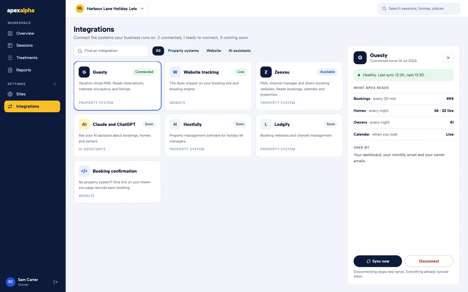
Task: Close the Guesty details panel
Action: [x=448, y=58]
